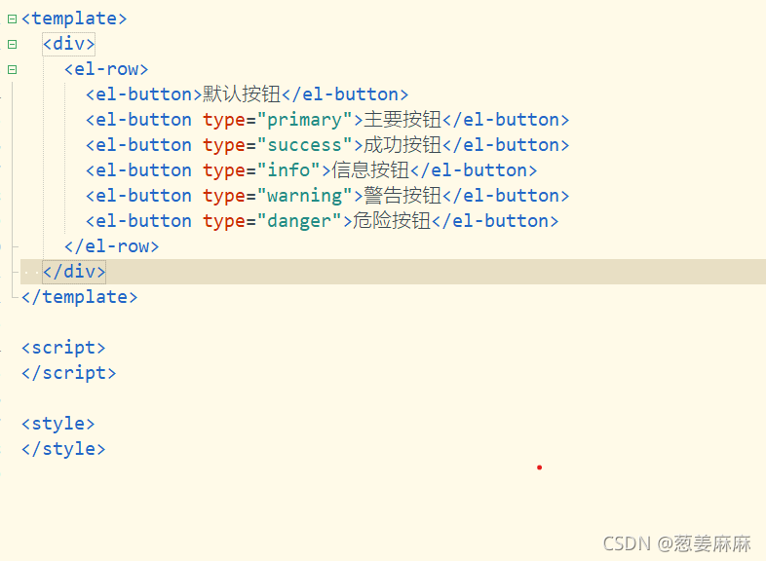
Task: Click the opening <el-row> tag
Action: pos(106,69)
